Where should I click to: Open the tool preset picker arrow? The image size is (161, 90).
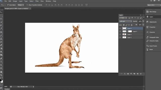tap(5, 5)
